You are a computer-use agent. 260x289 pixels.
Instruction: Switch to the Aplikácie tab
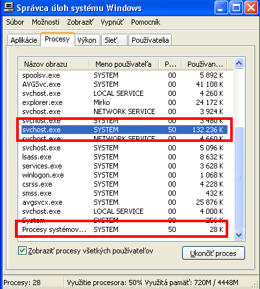coord(24,40)
